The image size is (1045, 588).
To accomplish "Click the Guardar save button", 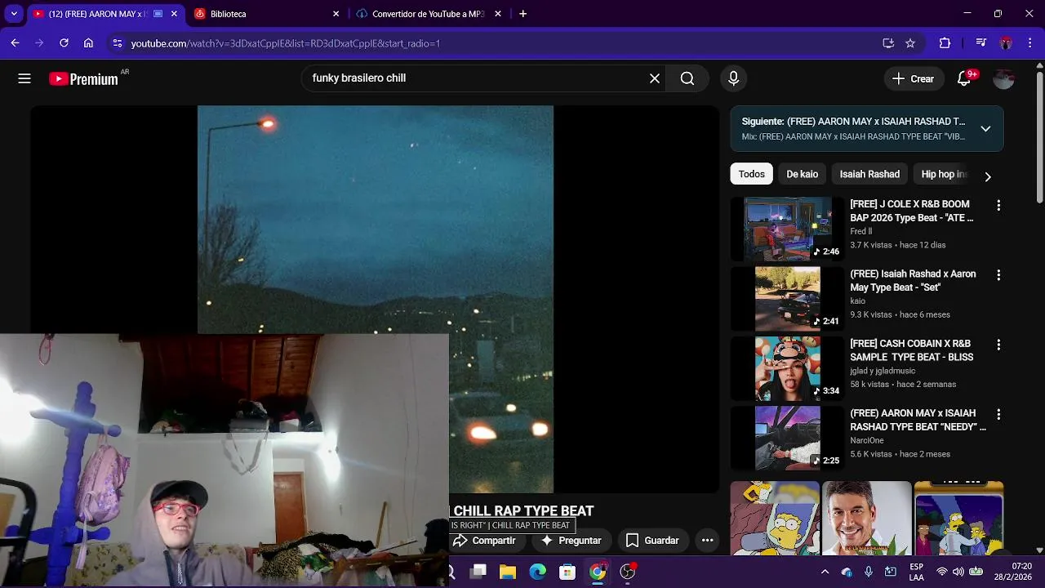I will 652,541.
